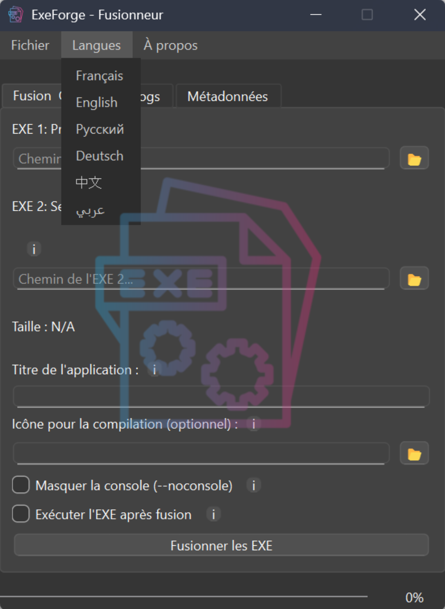Click the ExeForge app icon in the title bar
The height and width of the screenshot is (609, 445).
click(16, 14)
